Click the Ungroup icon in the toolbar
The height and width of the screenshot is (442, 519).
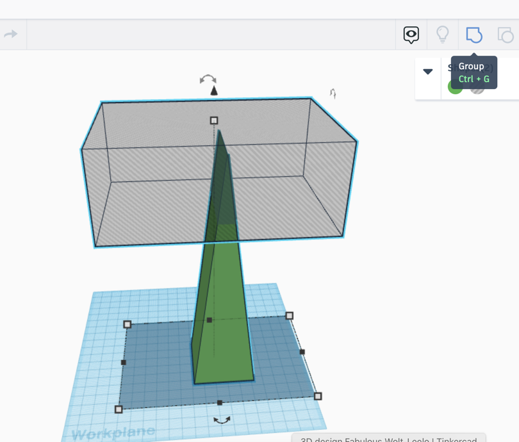coord(506,35)
